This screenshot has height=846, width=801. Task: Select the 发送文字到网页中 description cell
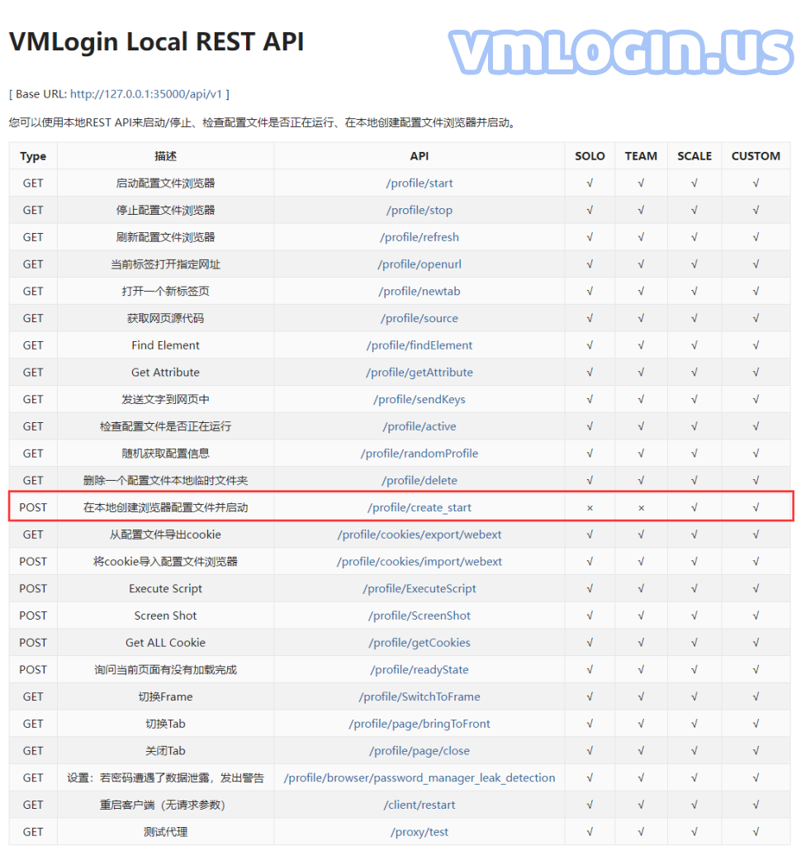point(166,399)
